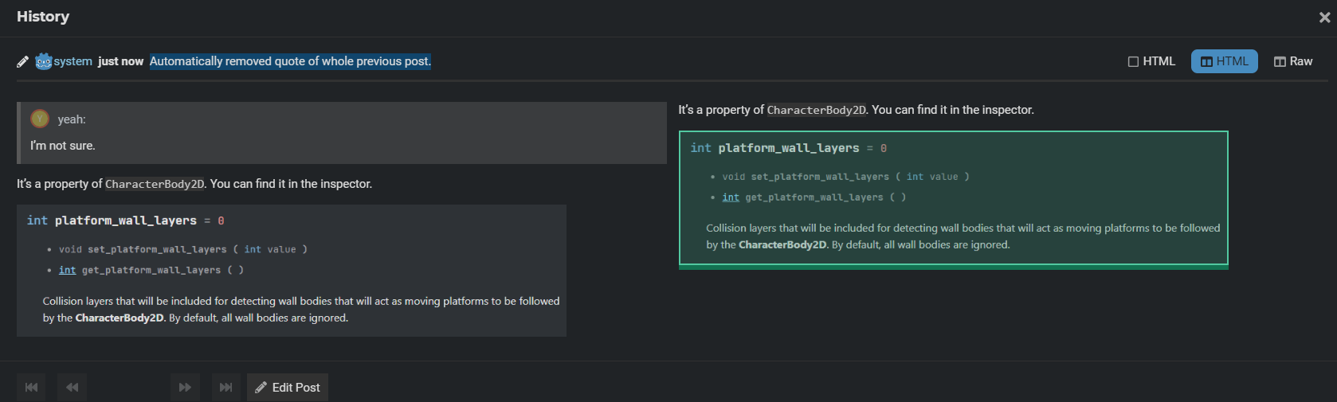Click CharacterBody2D inline code in right revision

tap(816, 110)
